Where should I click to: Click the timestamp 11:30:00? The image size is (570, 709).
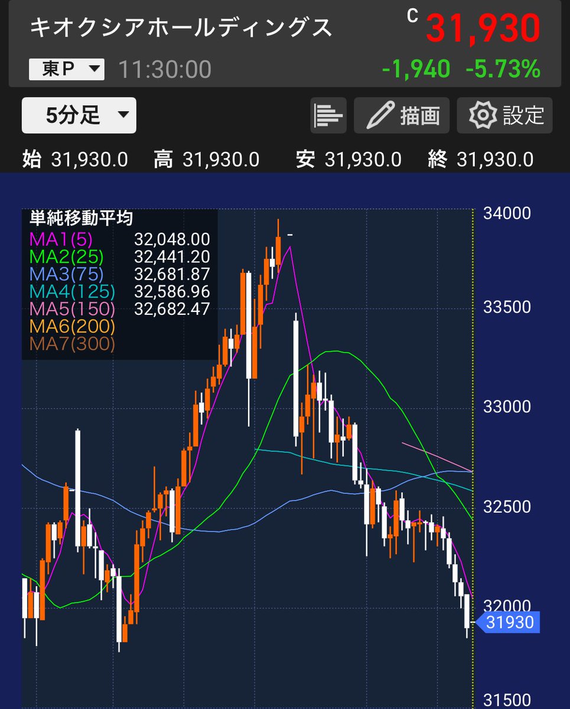[x=165, y=70]
